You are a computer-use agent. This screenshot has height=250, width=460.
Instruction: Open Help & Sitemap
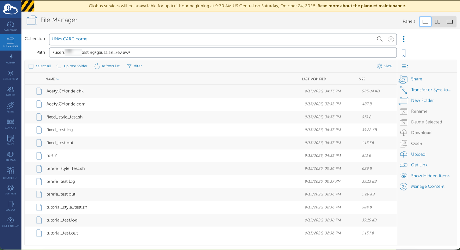pos(11,222)
